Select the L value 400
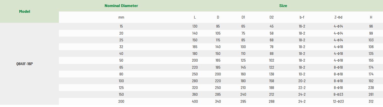 pos(195,101)
